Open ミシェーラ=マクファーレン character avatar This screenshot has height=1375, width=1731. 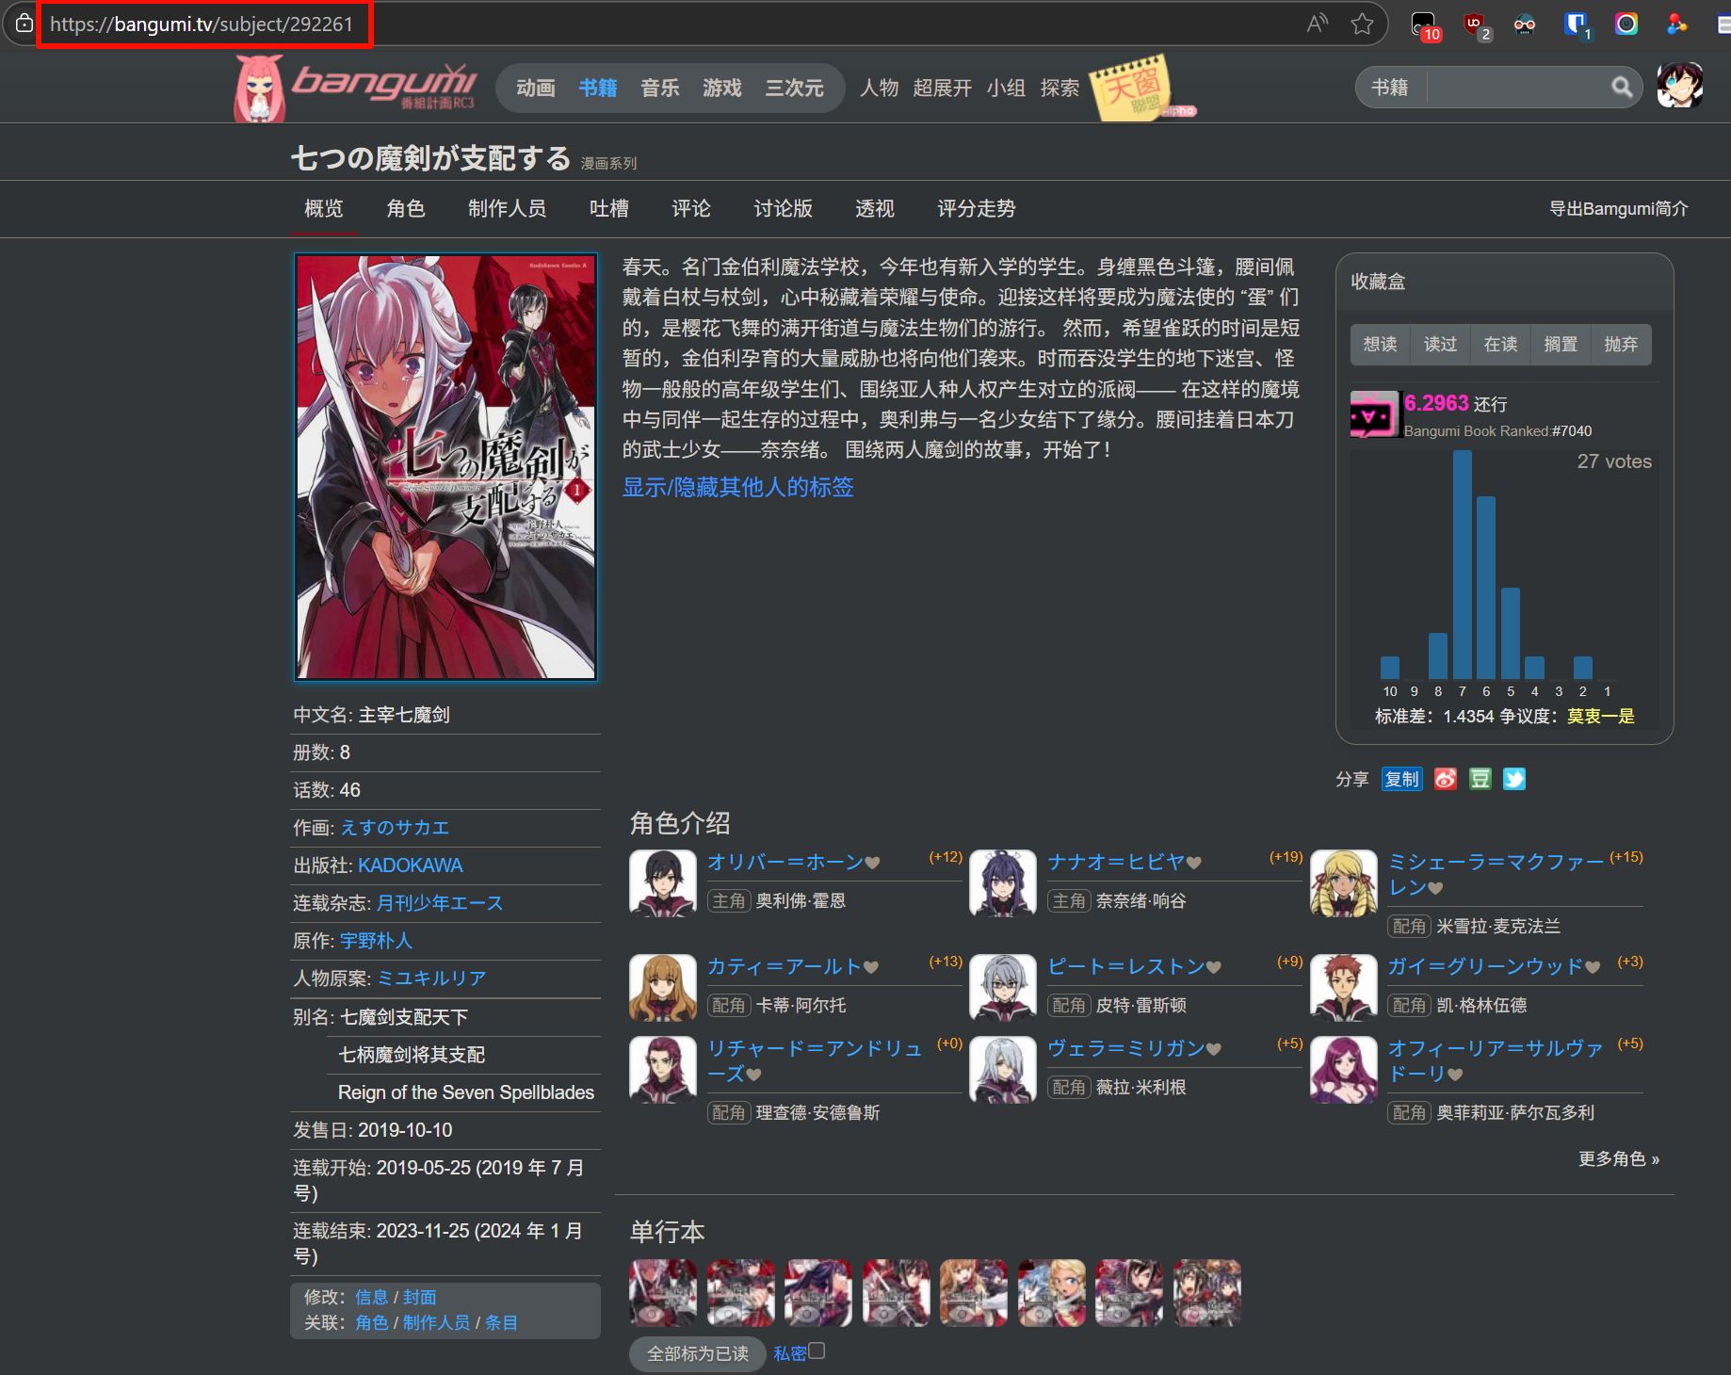(1344, 883)
